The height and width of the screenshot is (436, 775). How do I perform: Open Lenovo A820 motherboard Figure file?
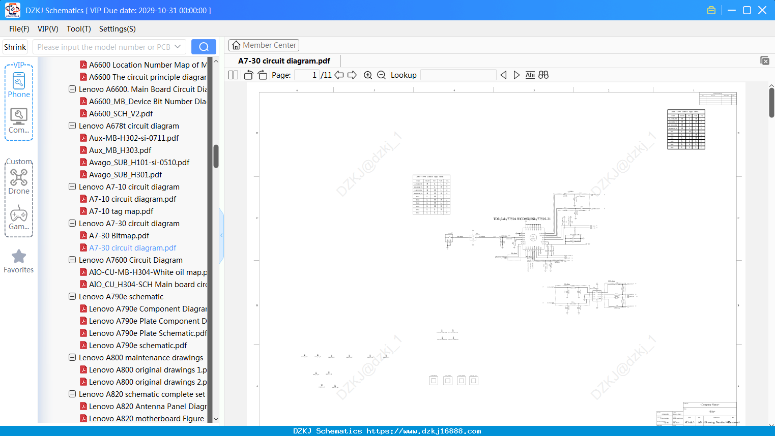coord(147,418)
